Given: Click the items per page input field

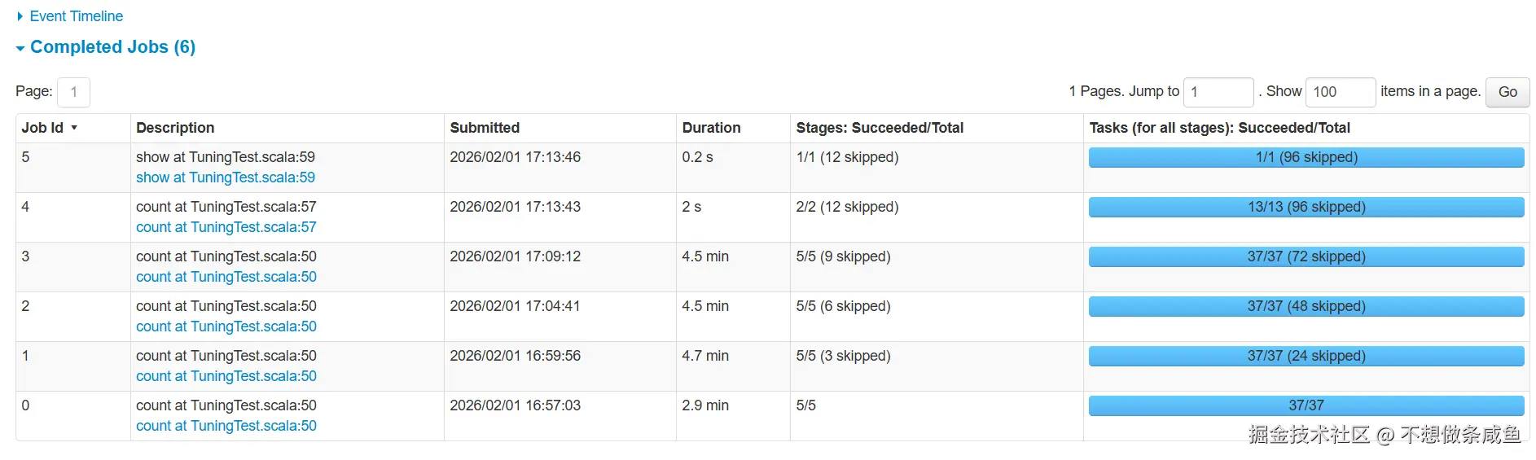Looking at the screenshot, I should (1340, 92).
